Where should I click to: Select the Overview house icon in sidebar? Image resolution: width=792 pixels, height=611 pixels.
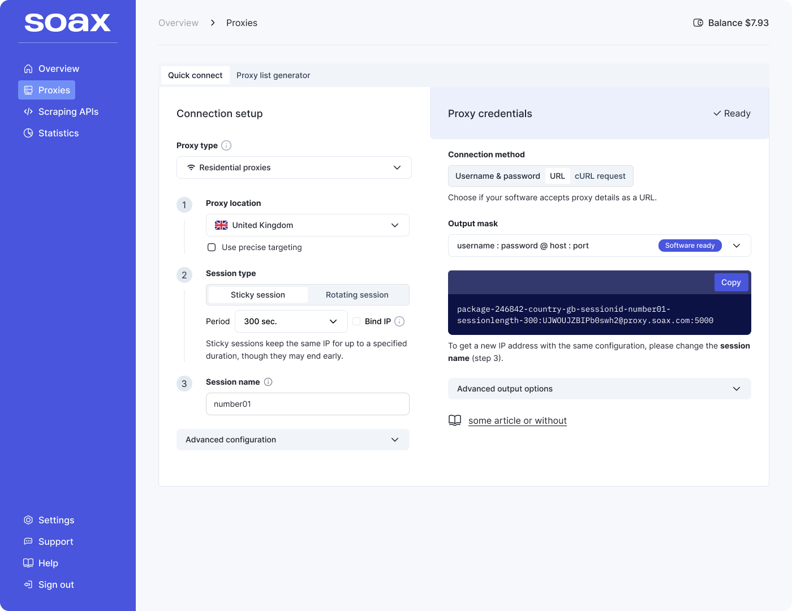[x=28, y=68]
